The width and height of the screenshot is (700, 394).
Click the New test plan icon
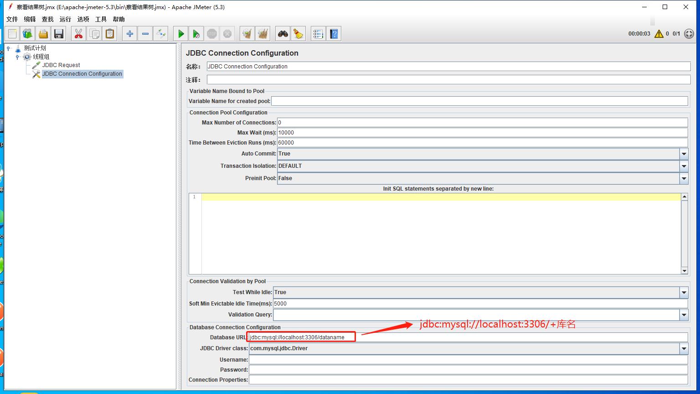(12, 34)
